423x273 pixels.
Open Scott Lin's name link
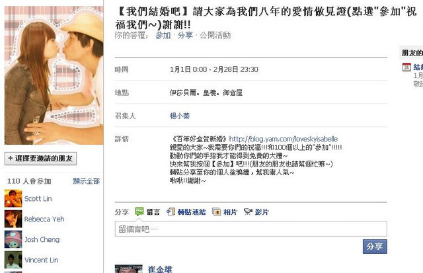coord(38,199)
